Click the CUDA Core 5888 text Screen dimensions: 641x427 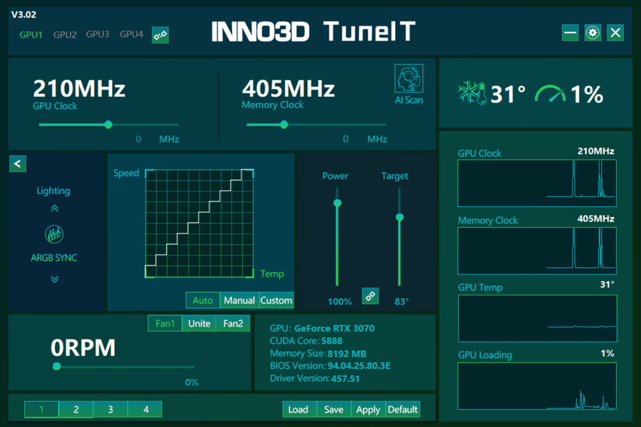coord(306,341)
